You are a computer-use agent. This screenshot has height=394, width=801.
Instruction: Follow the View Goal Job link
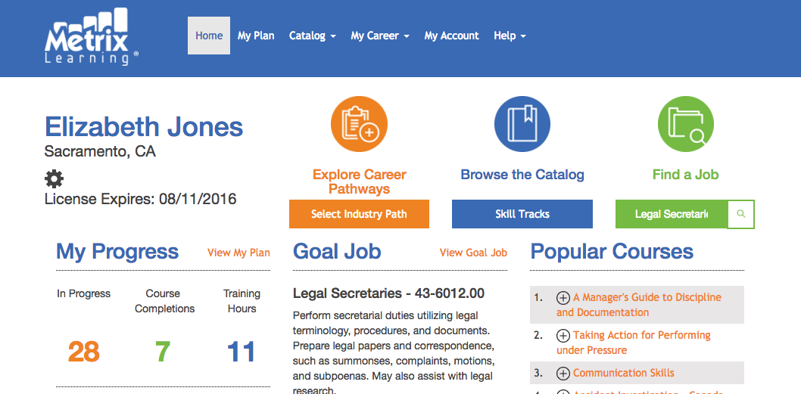pyautogui.click(x=473, y=253)
